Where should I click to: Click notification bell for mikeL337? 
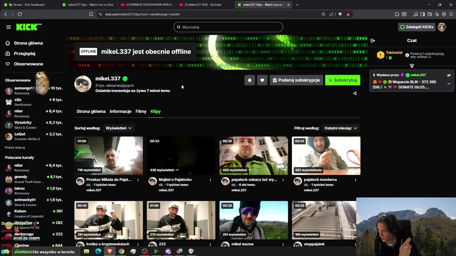pyautogui.click(x=249, y=80)
